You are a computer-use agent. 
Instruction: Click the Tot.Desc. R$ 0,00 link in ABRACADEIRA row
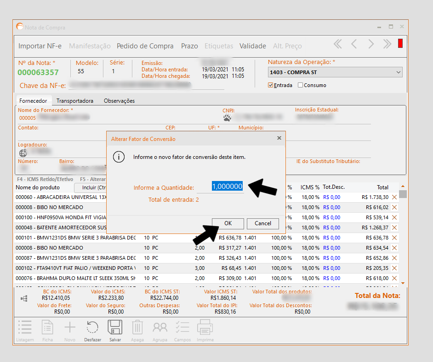(332, 197)
